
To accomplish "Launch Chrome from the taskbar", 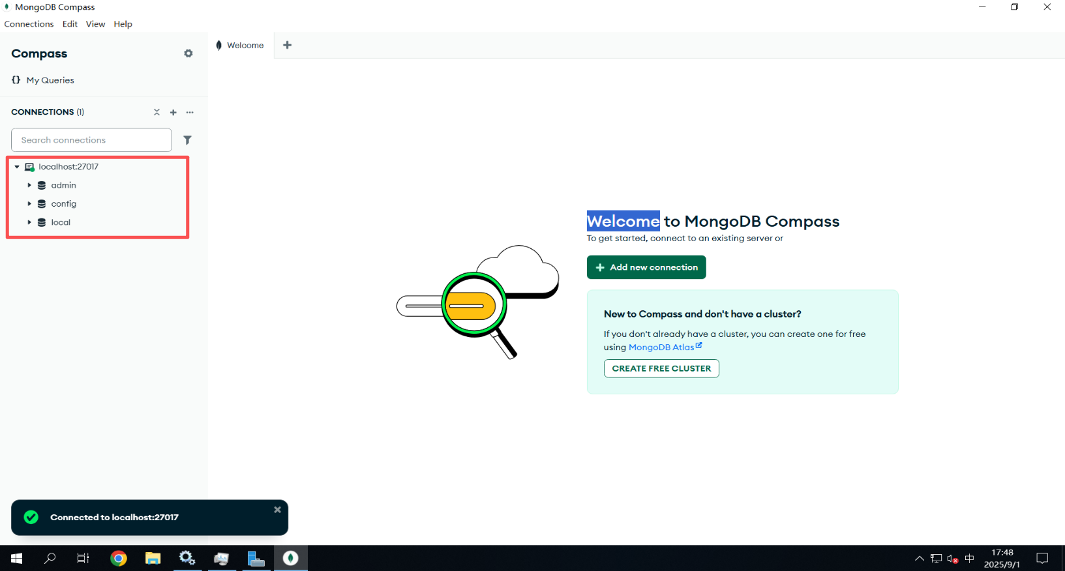I will coord(119,558).
